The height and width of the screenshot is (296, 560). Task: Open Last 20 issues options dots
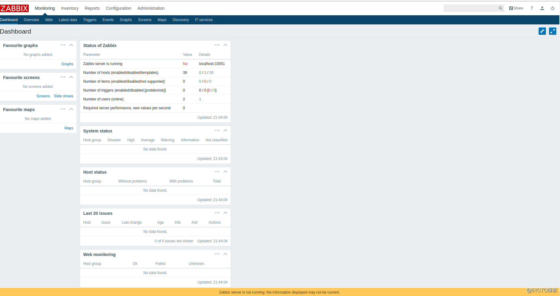[x=217, y=213]
